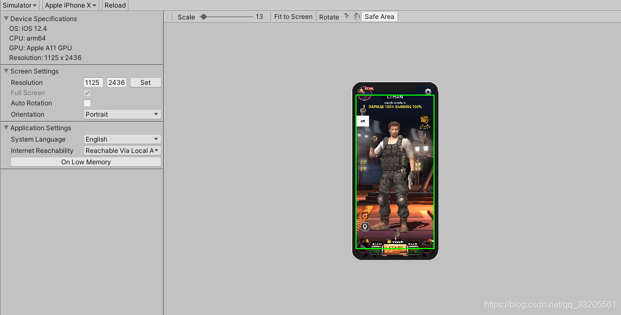Click the OS: iOS 12.4 text

point(28,29)
